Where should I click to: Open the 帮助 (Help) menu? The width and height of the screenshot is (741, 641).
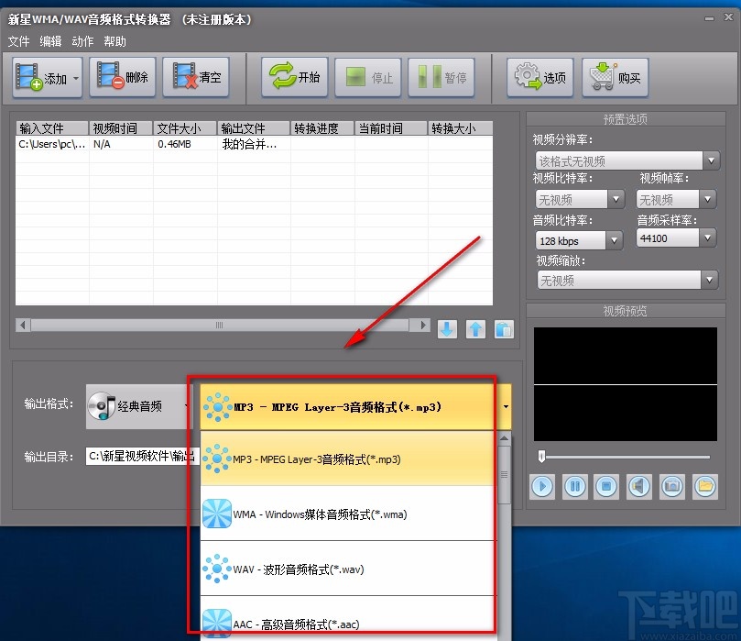coord(114,40)
